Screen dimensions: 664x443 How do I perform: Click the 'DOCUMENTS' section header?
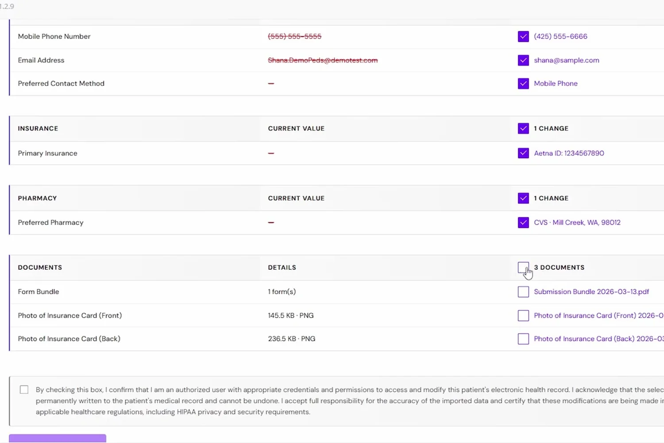40,268
